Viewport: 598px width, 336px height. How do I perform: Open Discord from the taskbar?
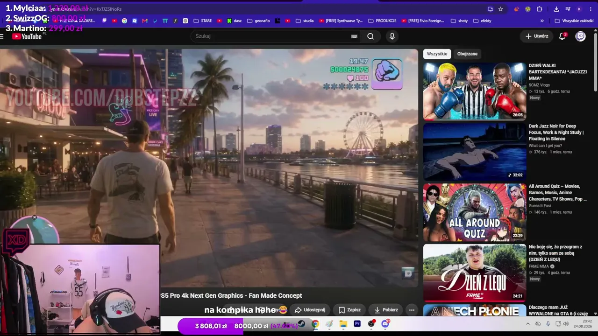tap(385, 324)
